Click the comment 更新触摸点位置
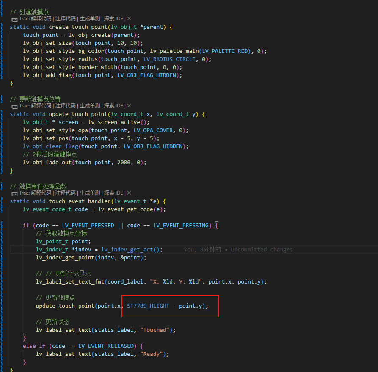The height and width of the screenshot is (372, 378). tap(35, 99)
